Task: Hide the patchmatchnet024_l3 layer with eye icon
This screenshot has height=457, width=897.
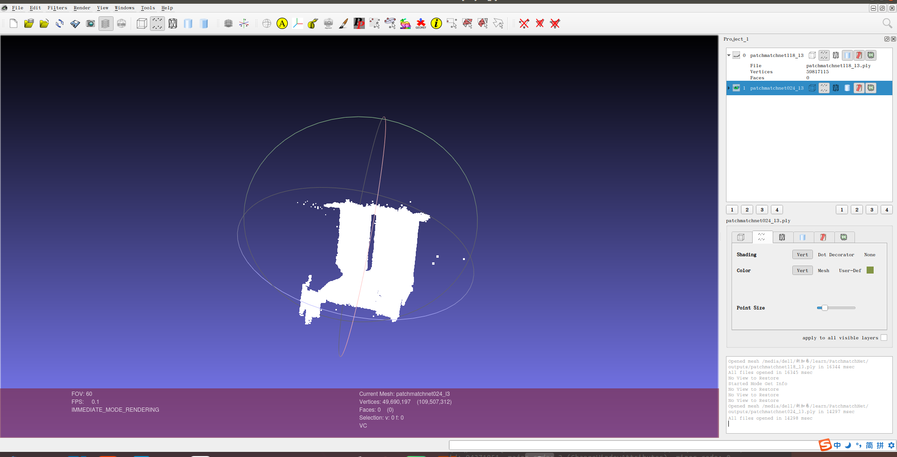Action: pyautogui.click(x=736, y=88)
